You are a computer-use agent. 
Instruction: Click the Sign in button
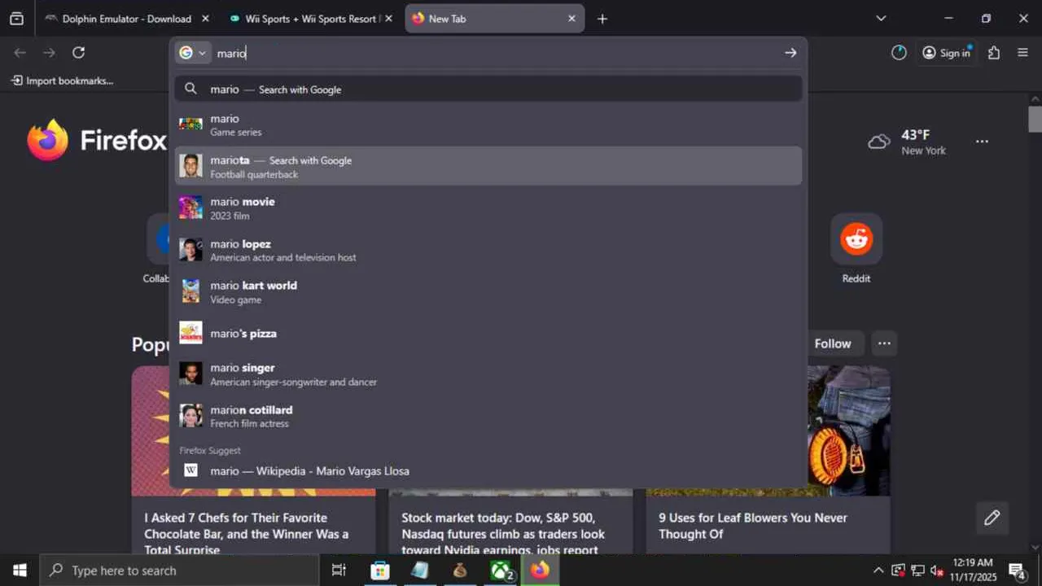[947, 53]
